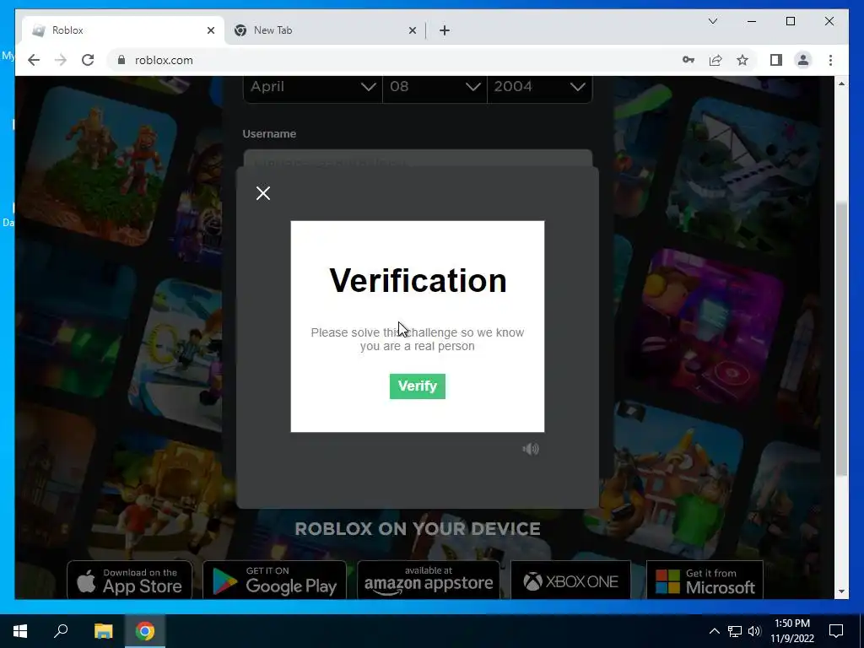Open the notification center icon
864x648 pixels.
pos(836,631)
